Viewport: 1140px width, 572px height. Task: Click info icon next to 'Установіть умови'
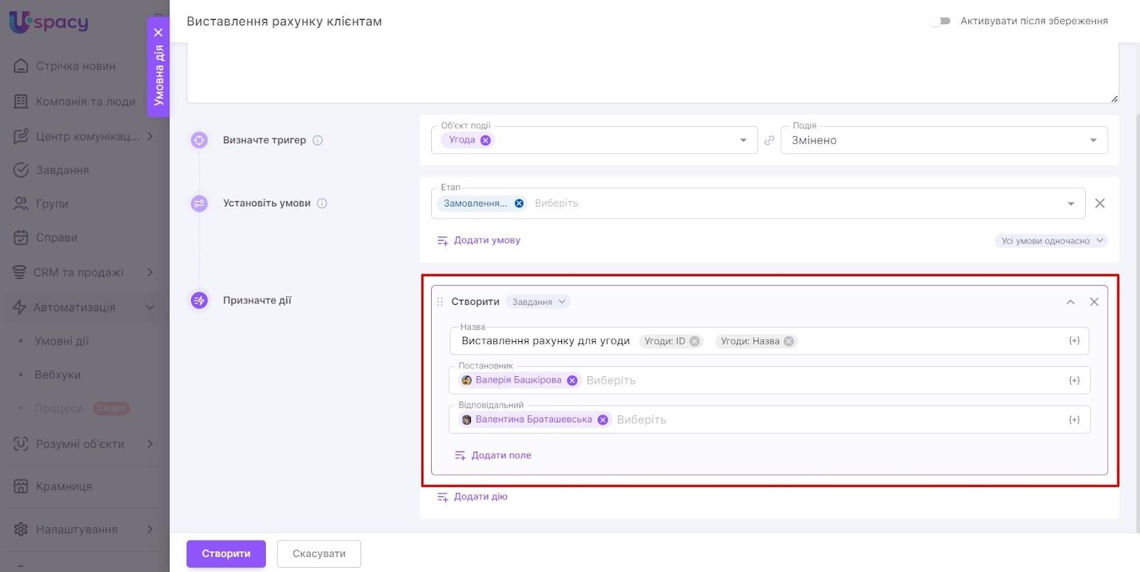[x=322, y=204]
